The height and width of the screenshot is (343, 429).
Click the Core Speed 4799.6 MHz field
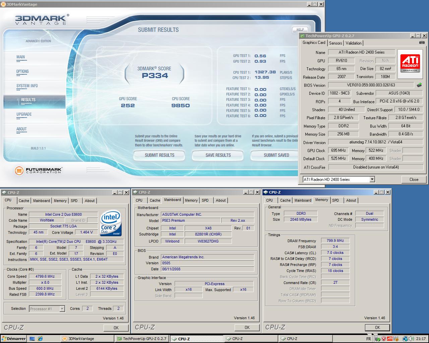click(45, 276)
